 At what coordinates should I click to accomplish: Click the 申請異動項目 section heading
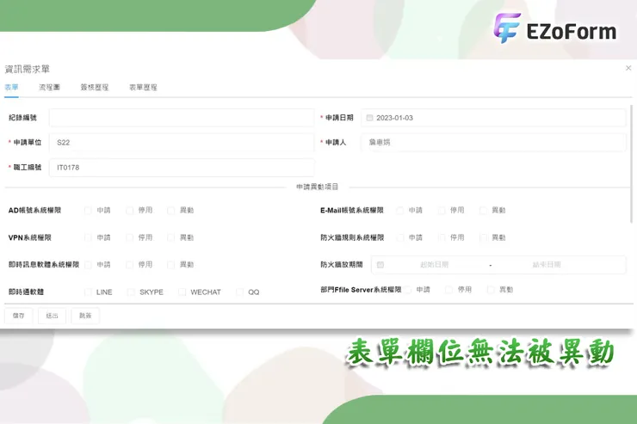318,187
